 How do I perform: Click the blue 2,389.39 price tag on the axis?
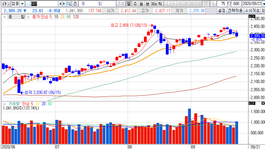(x=257, y=36)
